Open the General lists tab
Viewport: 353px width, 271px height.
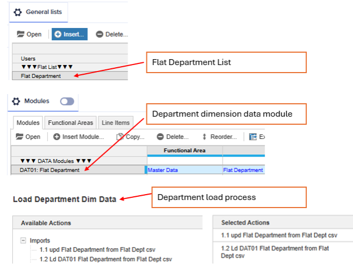click(39, 12)
